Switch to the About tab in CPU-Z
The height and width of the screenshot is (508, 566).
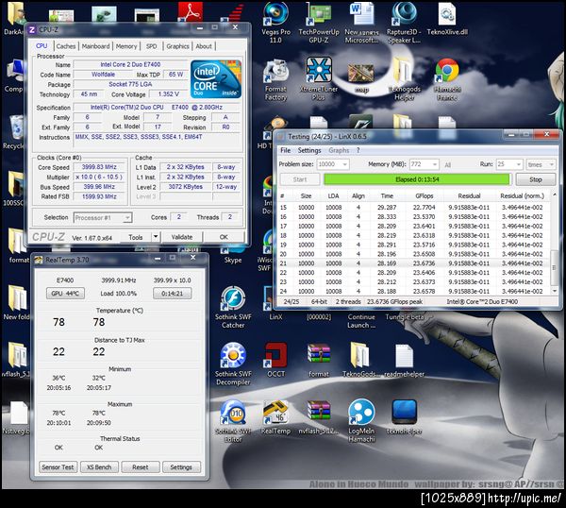point(204,46)
